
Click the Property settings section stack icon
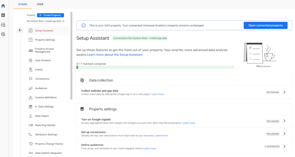pyautogui.click(x=82, y=109)
